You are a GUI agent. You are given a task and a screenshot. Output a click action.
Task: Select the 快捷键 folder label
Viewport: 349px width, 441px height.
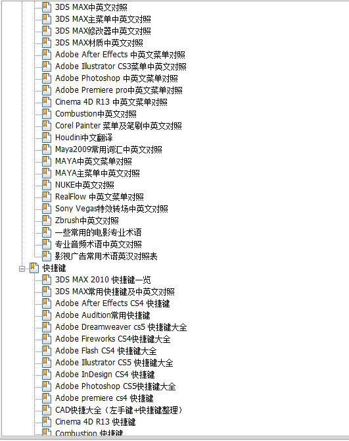(54, 268)
